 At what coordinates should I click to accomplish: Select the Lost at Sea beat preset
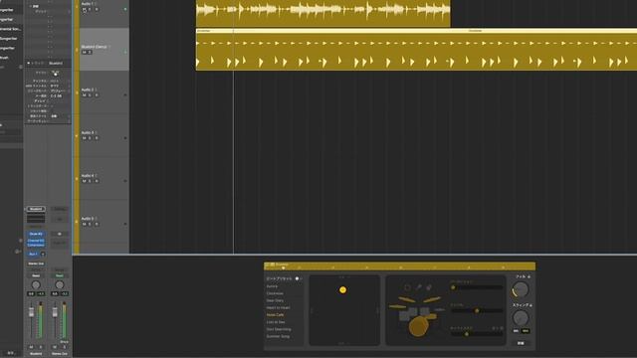(x=276, y=322)
